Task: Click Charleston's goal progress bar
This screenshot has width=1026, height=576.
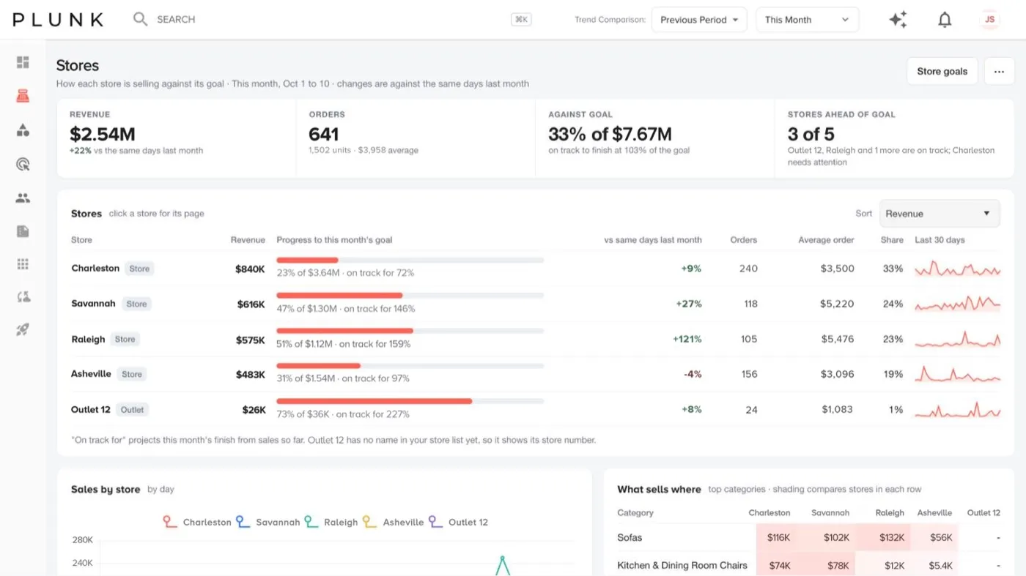Action: [410, 260]
